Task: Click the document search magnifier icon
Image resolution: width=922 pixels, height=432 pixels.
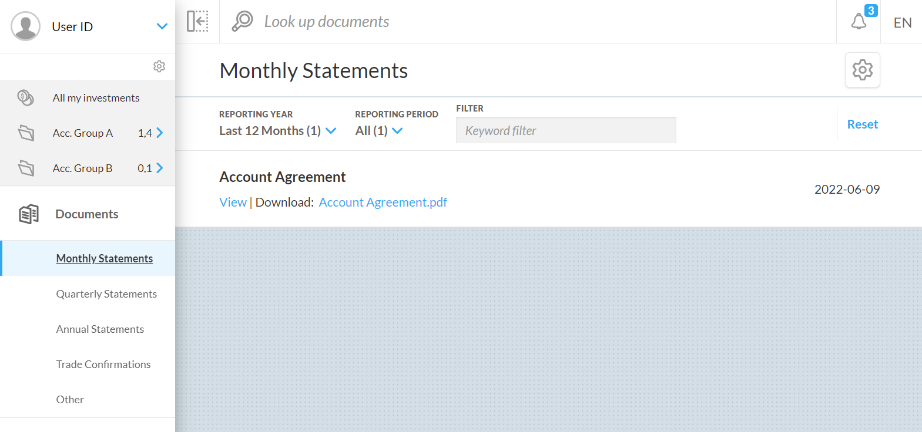Action: coord(242,21)
